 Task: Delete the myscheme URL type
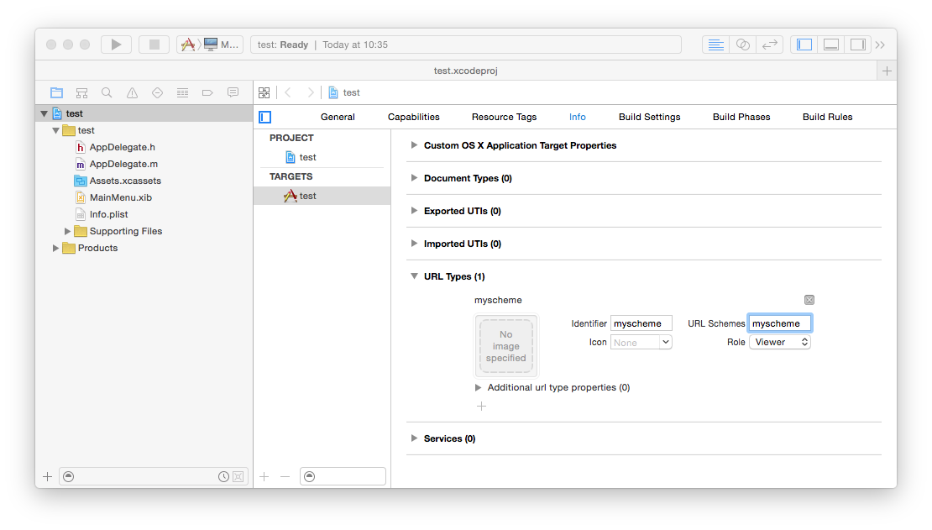pyautogui.click(x=809, y=300)
